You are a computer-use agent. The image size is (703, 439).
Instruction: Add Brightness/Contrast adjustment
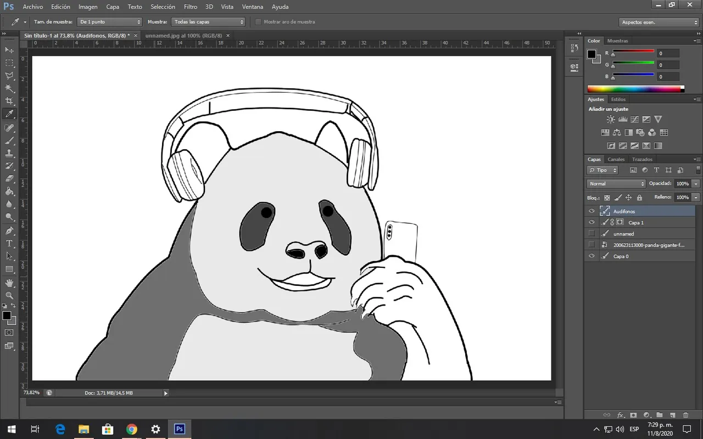[611, 119]
